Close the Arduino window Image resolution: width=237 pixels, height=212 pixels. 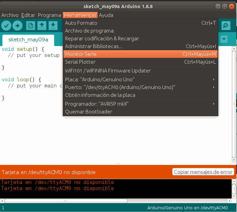point(232,6)
